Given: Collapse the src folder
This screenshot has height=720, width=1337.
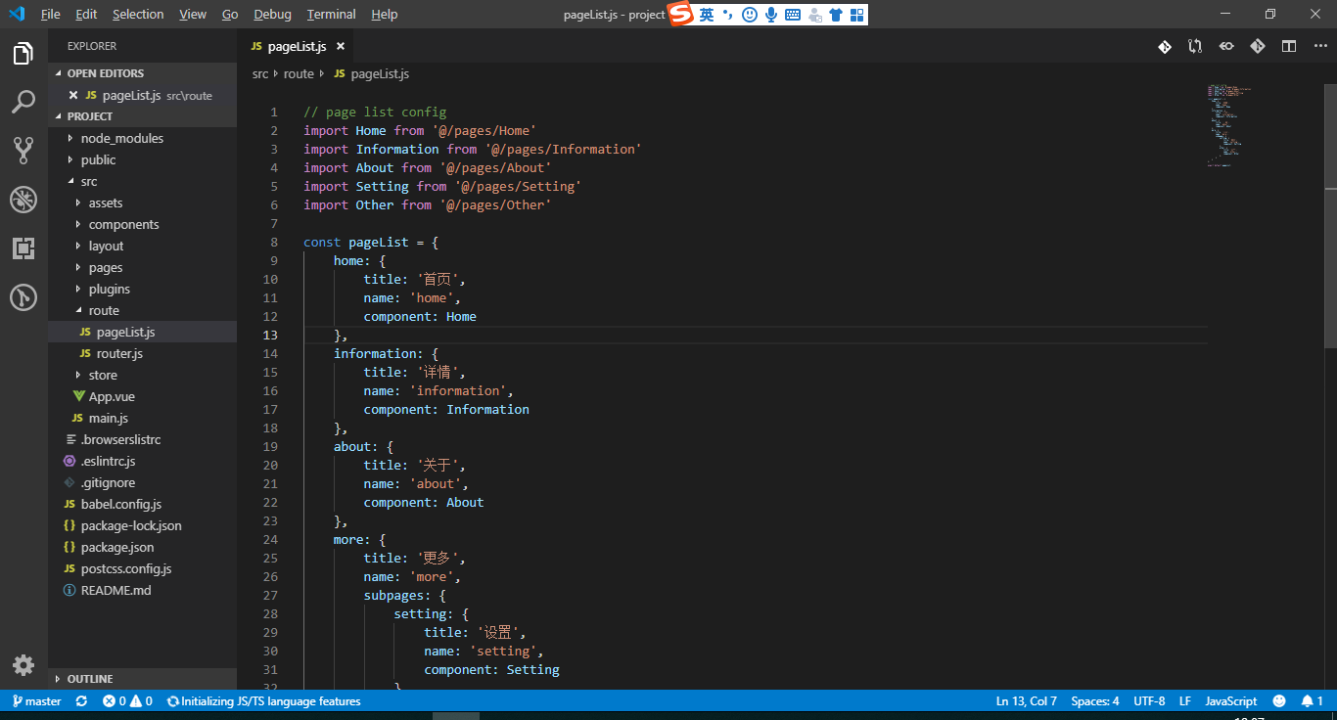Looking at the screenshot, I should click(x=143, y=181).
